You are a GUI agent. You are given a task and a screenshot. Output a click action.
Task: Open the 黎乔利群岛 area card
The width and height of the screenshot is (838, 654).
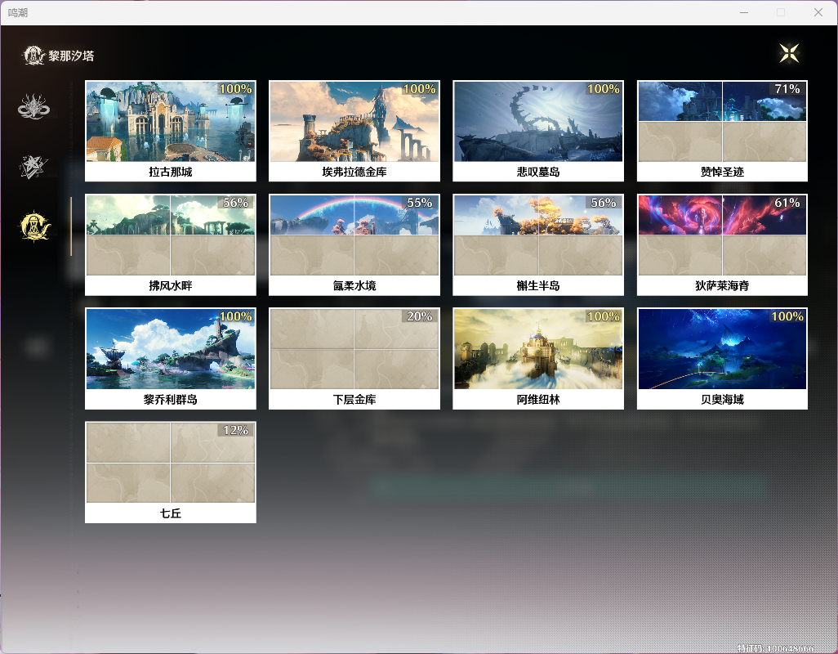point(171,359)
